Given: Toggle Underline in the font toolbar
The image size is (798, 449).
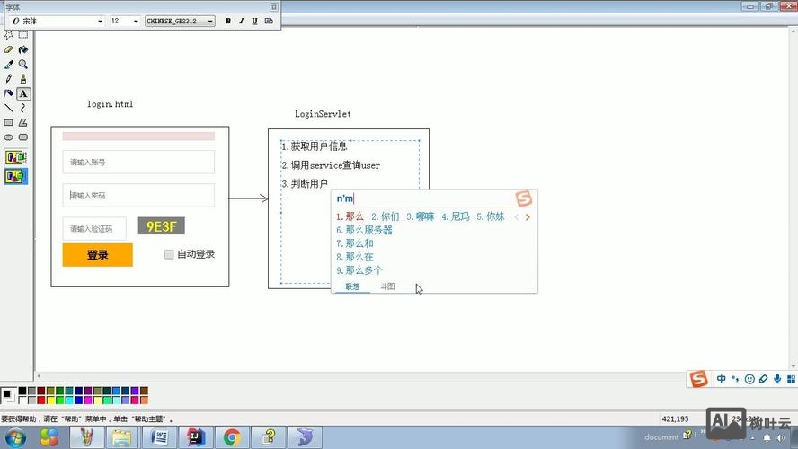Looking at the screenshot, I should [x=255, y=21].
